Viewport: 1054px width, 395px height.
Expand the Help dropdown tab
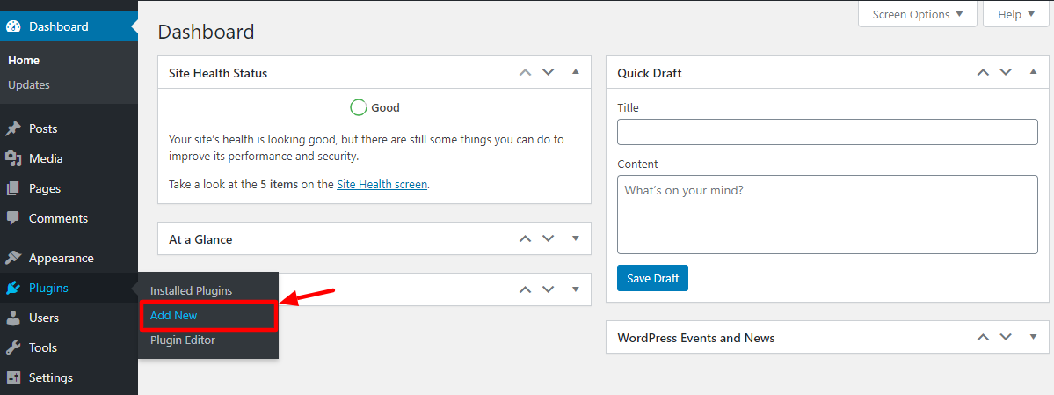tap(1016, 14)
